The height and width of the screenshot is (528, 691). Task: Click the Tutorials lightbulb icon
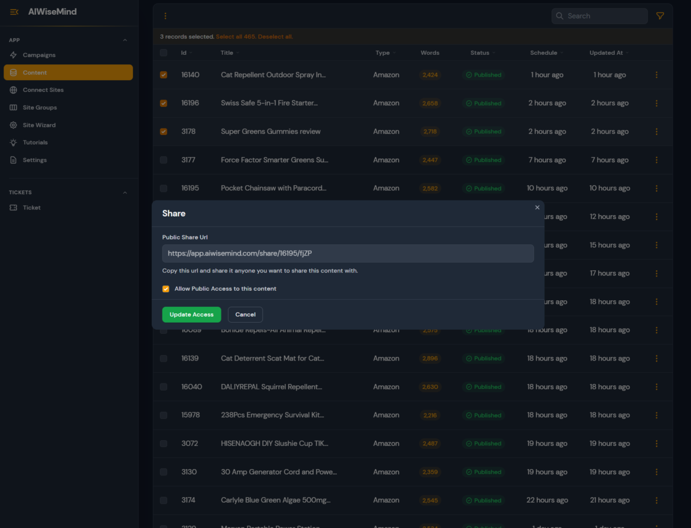tap(14, 143)
